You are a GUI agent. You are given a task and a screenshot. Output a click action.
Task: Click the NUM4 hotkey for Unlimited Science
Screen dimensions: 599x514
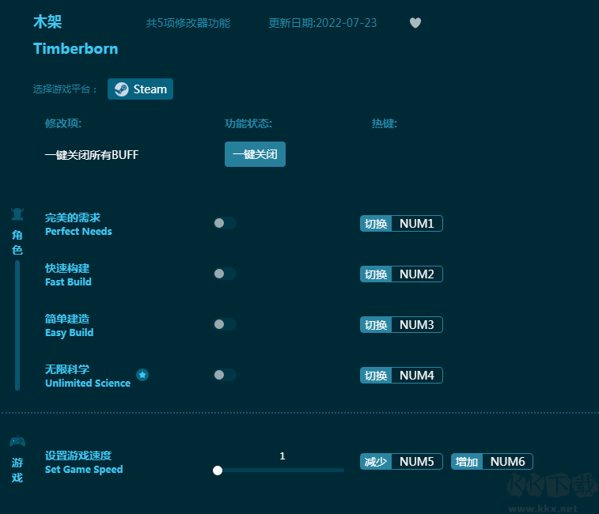point(401,376)
